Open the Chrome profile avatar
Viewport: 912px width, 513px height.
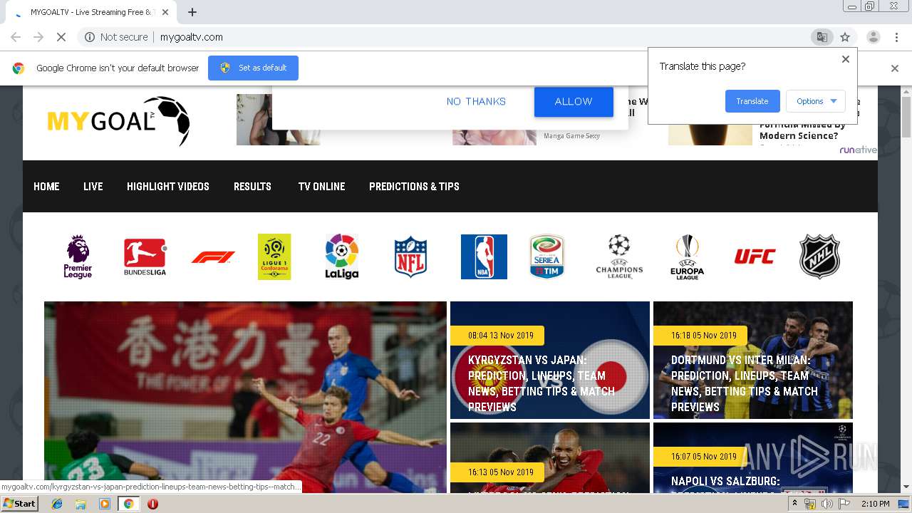pyautogui.click(x=873, y=37)
